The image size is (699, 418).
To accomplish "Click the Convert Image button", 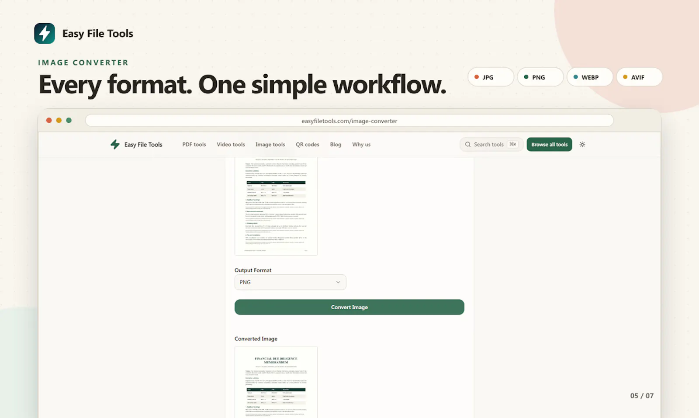I will [349, 307].
